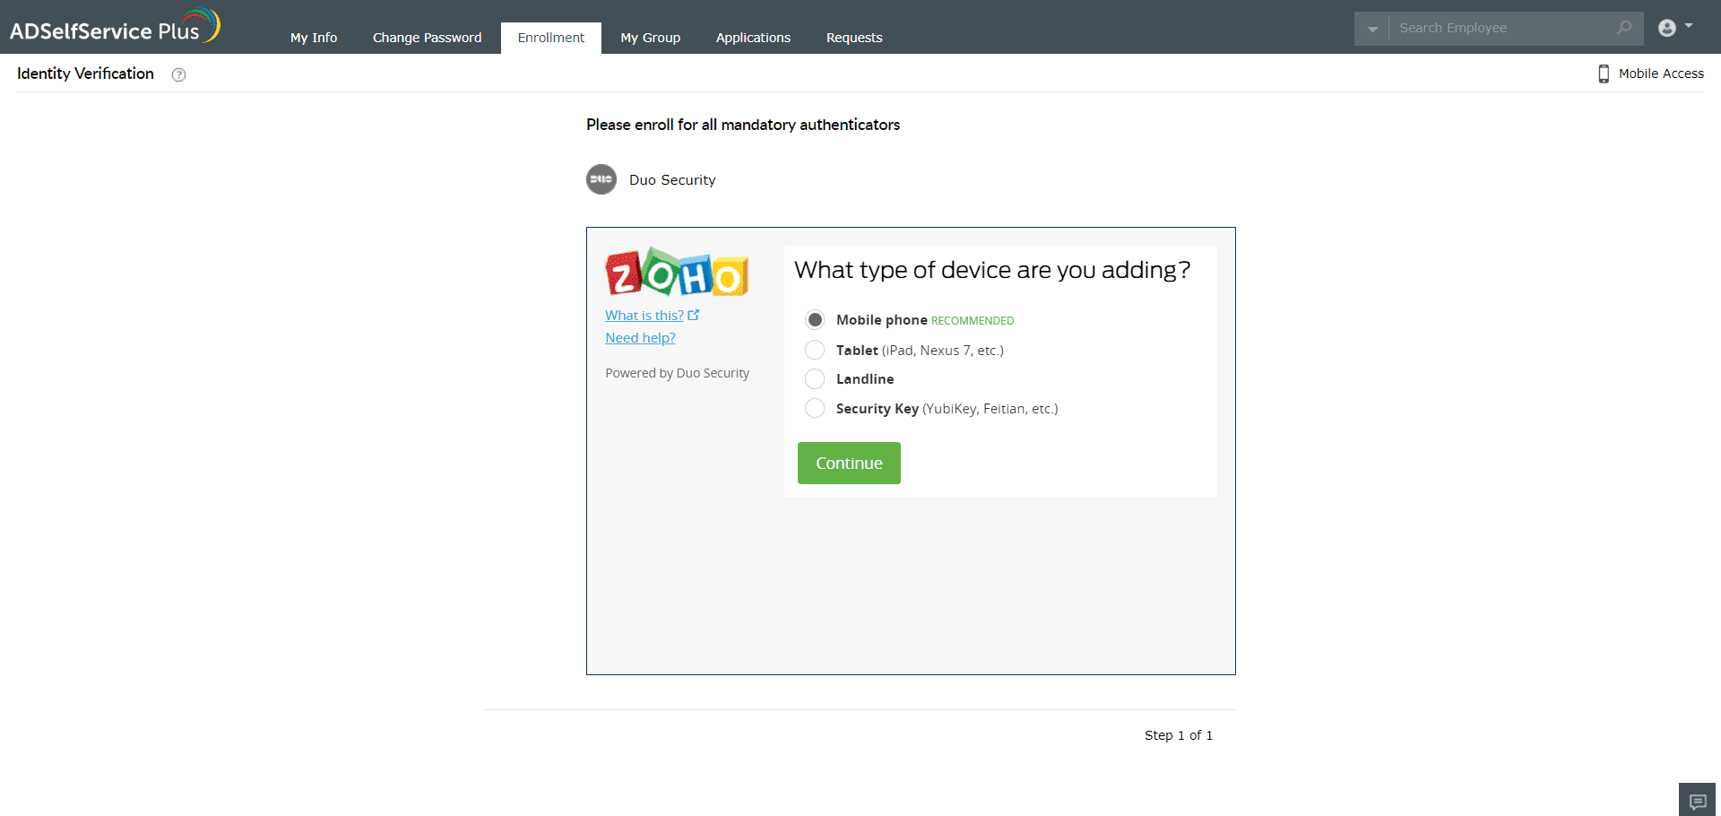Open the help tooltip beside Identity Verification
The image size is (1721, 816).
pos(178,74)
